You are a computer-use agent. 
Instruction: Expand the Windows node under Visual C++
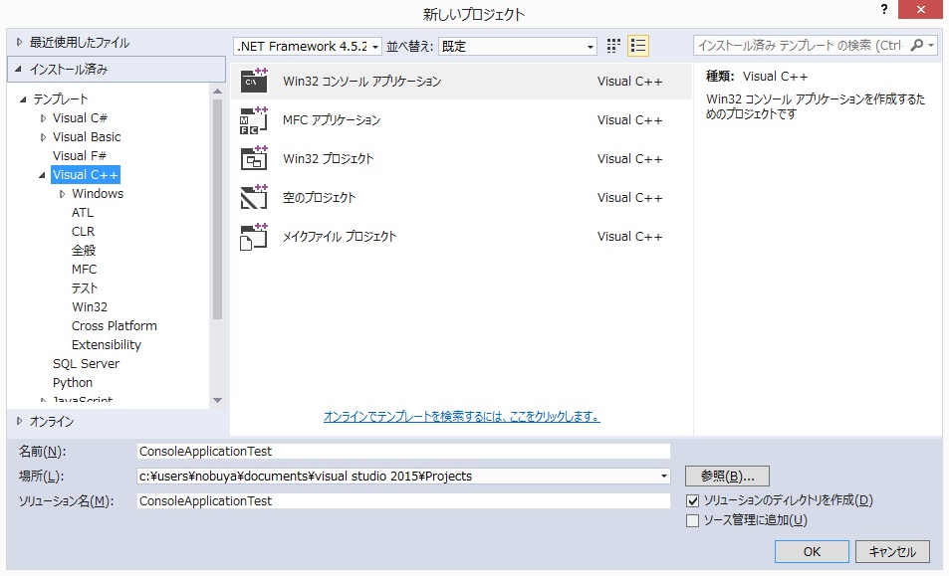click(x=61, y=193)
